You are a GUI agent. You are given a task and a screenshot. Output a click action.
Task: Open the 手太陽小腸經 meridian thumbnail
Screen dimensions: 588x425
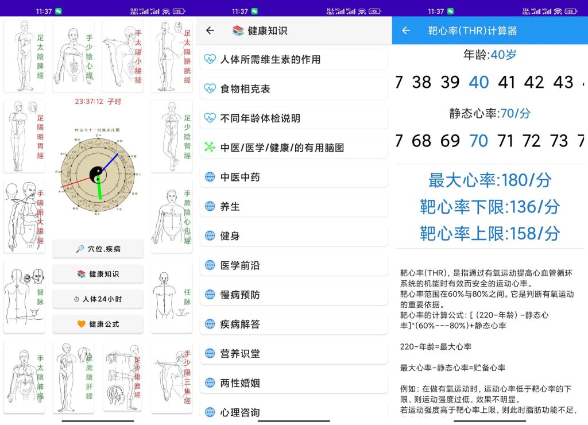coord(123,56)
